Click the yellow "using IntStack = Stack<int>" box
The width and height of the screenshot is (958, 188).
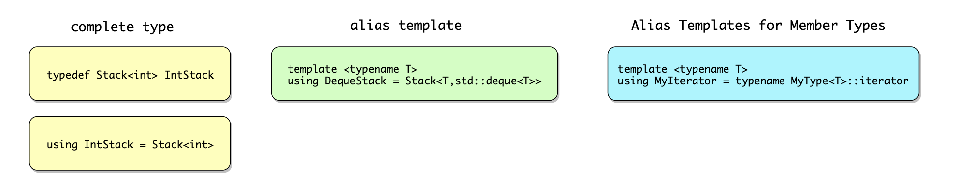pyautogui.click(x=130, y=143)
